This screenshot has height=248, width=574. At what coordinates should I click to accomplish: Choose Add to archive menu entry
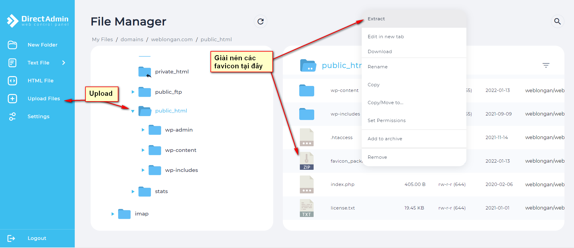point(414,139)
